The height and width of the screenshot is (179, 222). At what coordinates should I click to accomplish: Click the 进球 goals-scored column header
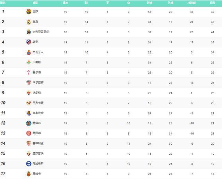[x=150, y=2]
